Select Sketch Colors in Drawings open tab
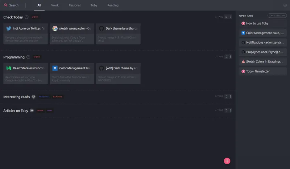The height and width of the screenshot is (169, 290). pyautogui.click(x=263, y=61)
